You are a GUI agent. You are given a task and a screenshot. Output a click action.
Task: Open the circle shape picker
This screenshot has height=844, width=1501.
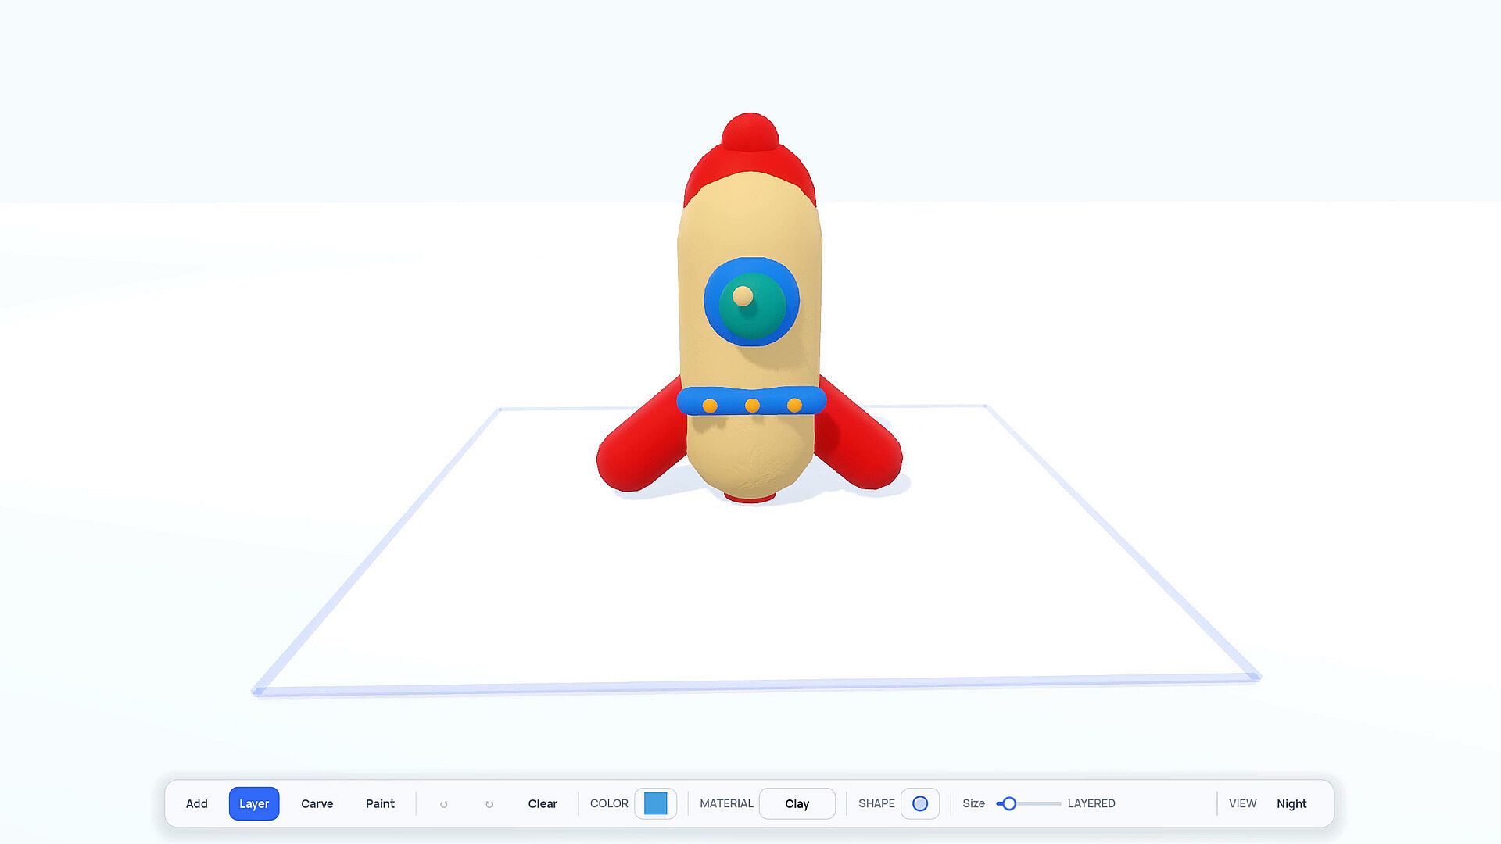click(920, 803)
